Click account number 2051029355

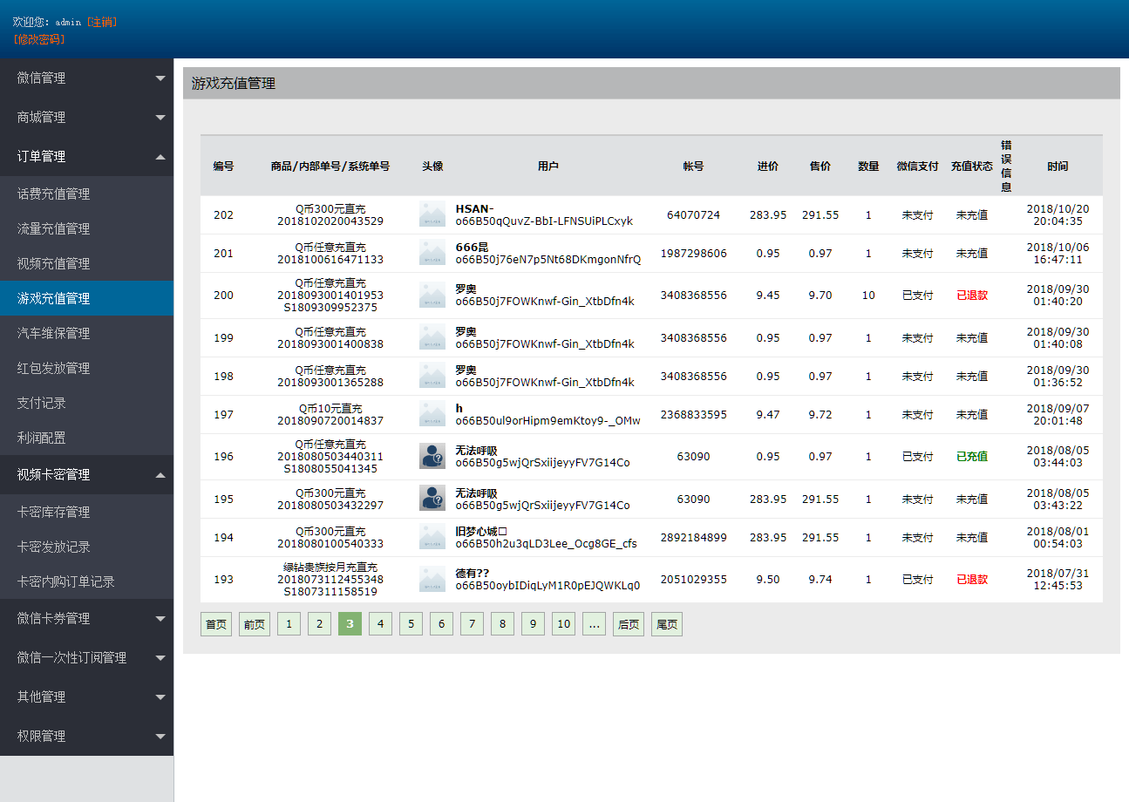[x=693, y=579]
